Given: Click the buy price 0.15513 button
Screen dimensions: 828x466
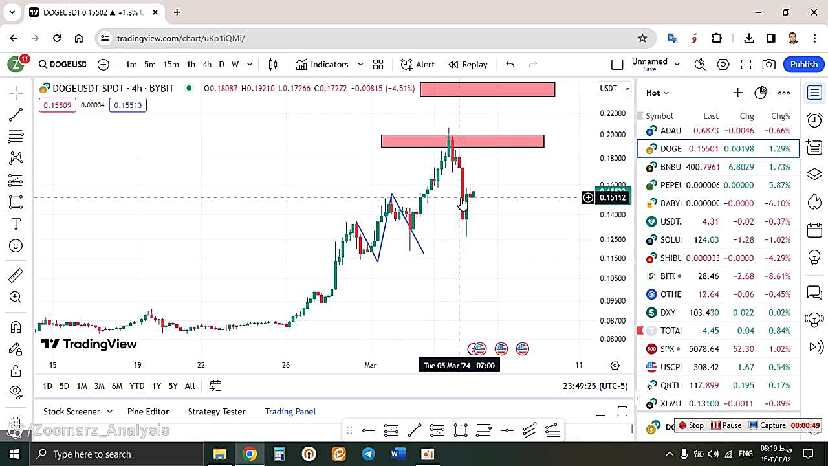Looking at the screenshot, I should coord(128,105).
